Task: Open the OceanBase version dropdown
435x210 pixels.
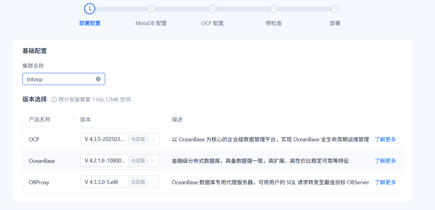Action: click(120, 160)
